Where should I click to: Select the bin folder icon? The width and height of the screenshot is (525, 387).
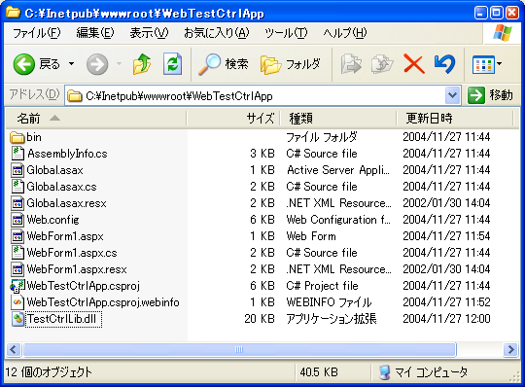pos(17,137)
